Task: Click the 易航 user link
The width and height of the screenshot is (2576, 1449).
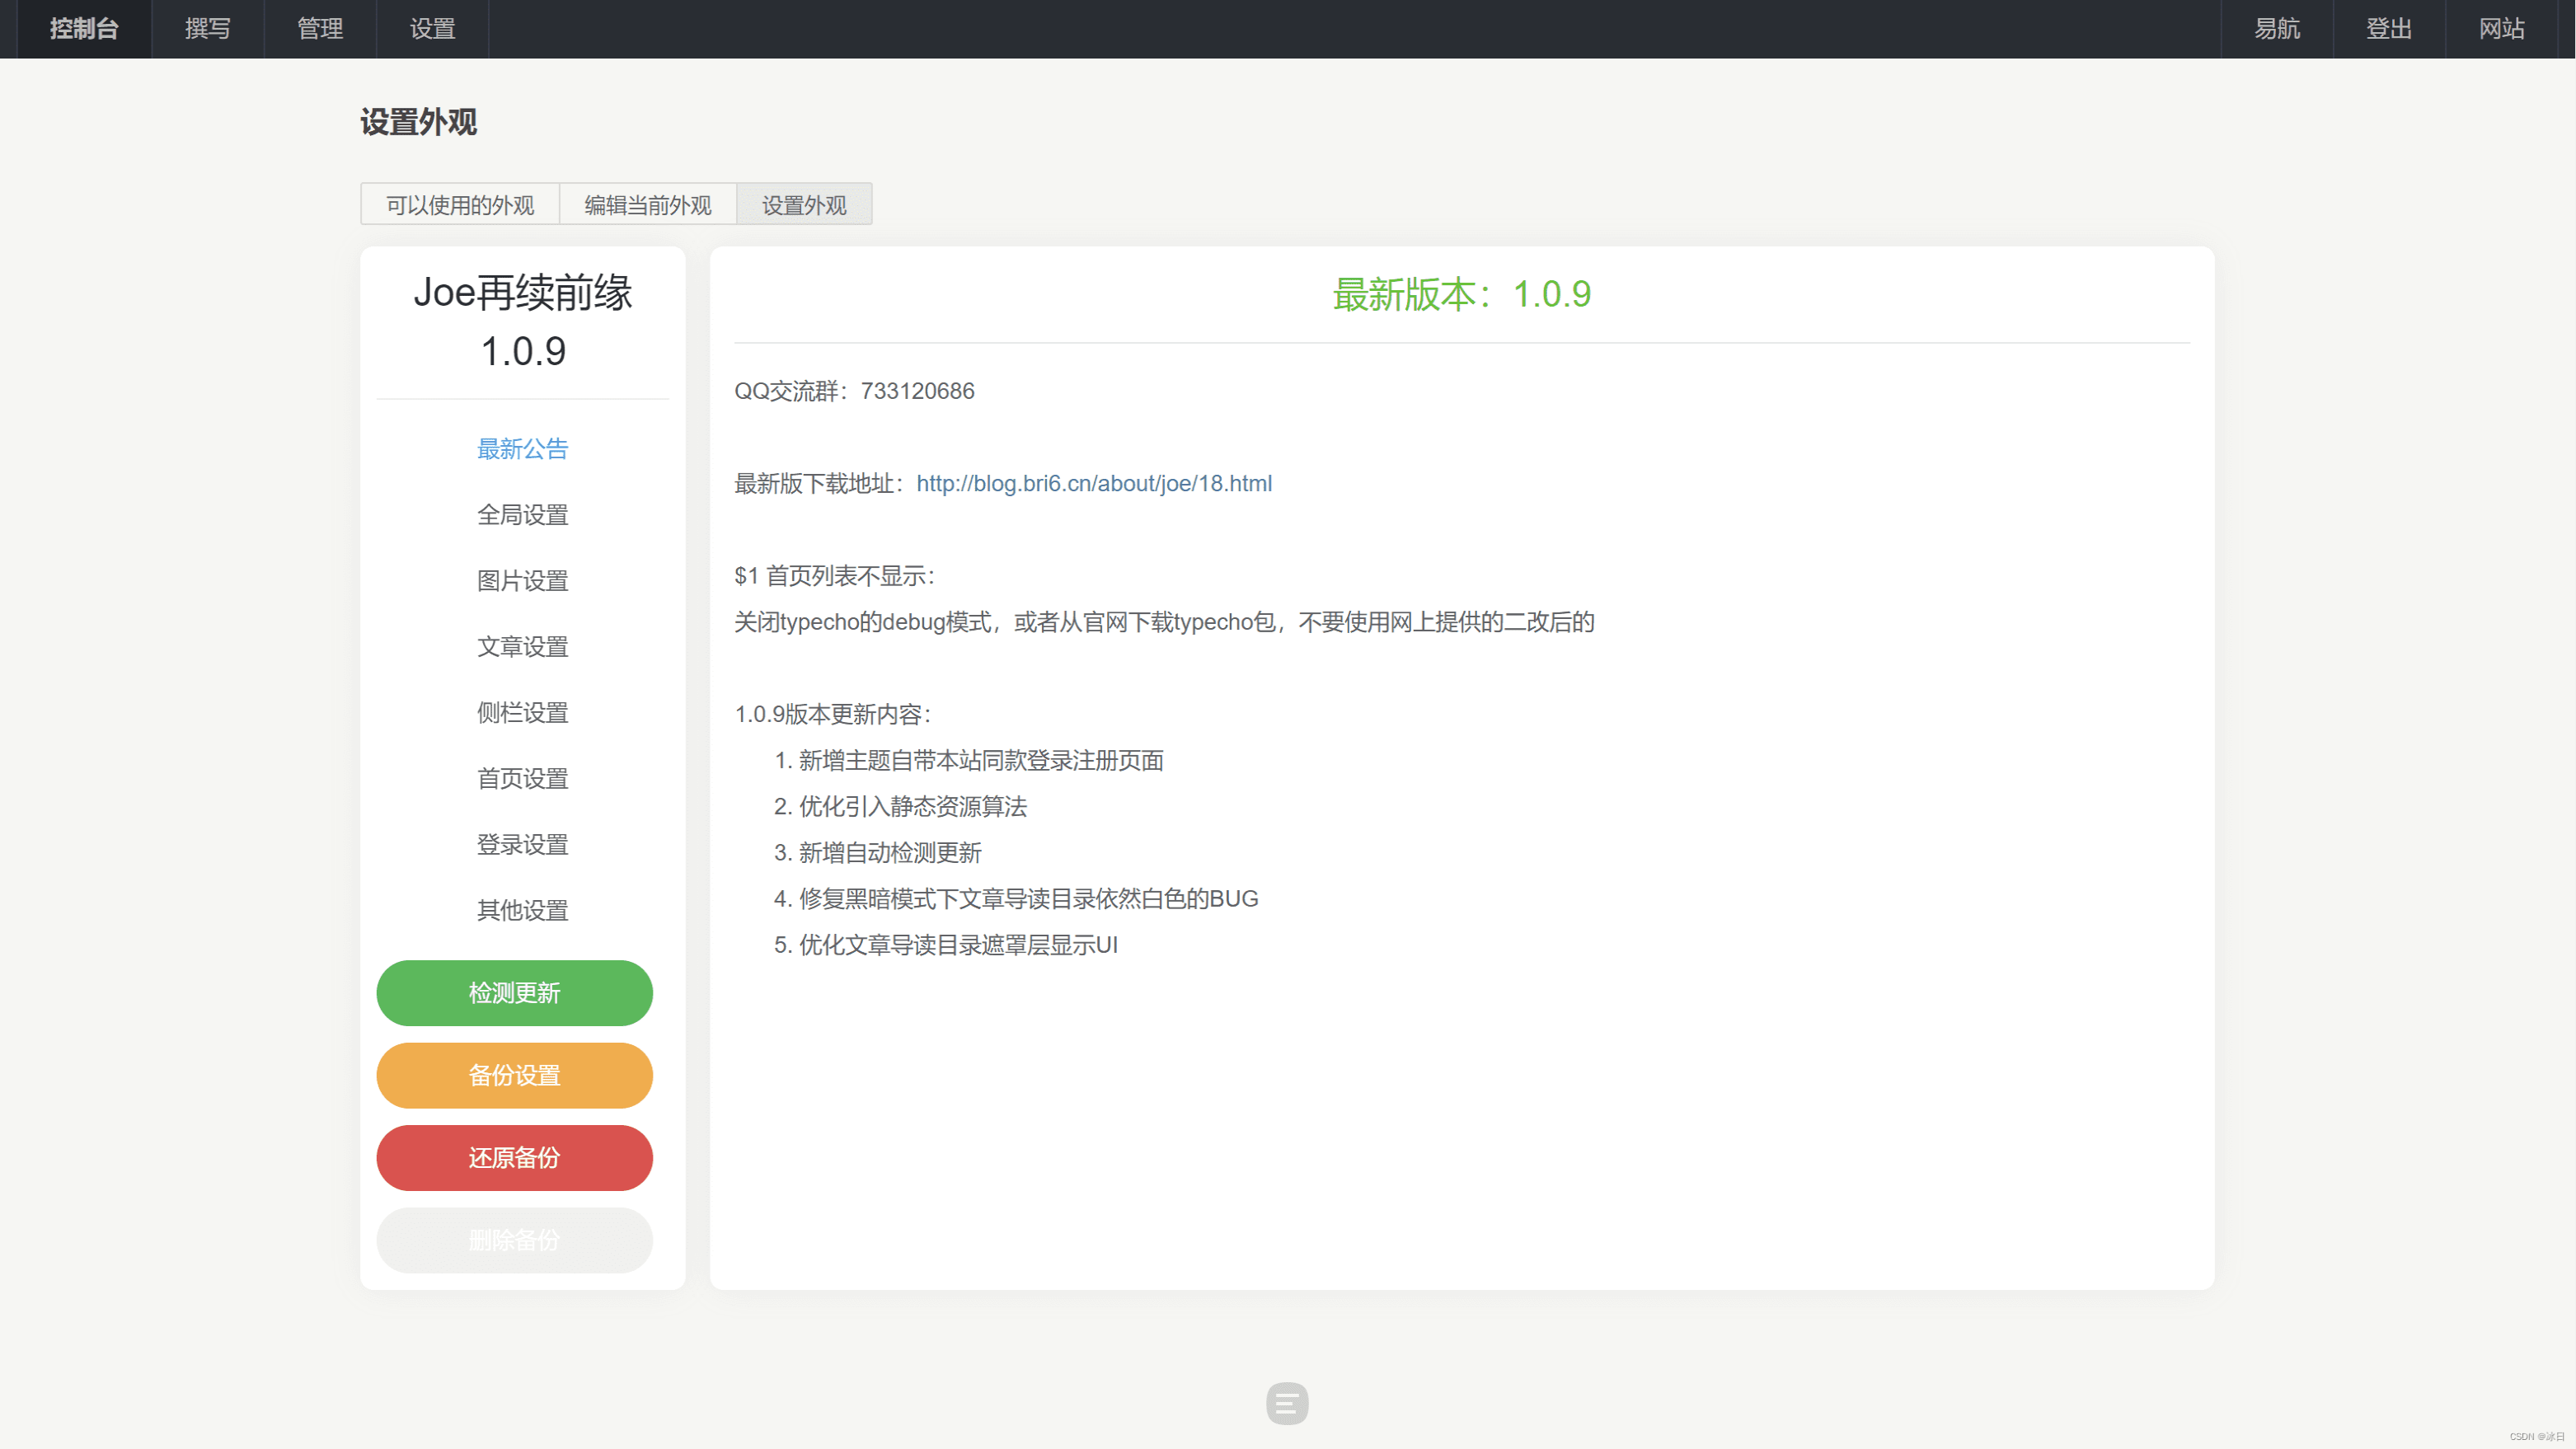Action: [2276, 29]
